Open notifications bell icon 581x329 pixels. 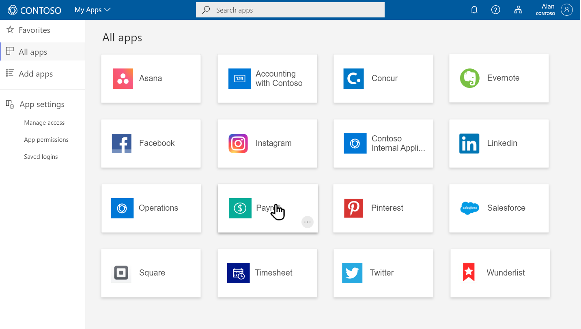(x=474, y=10)
